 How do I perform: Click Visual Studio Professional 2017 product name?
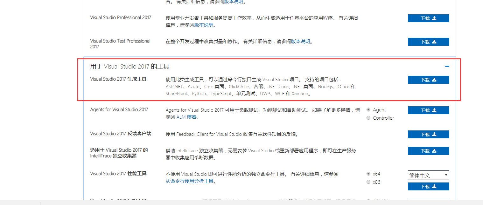tap(121, 17)
